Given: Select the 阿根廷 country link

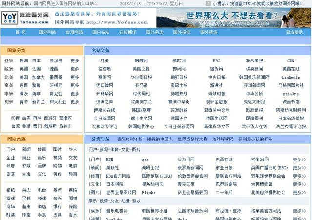Looking at the screenshot, I should pos(56,85).
